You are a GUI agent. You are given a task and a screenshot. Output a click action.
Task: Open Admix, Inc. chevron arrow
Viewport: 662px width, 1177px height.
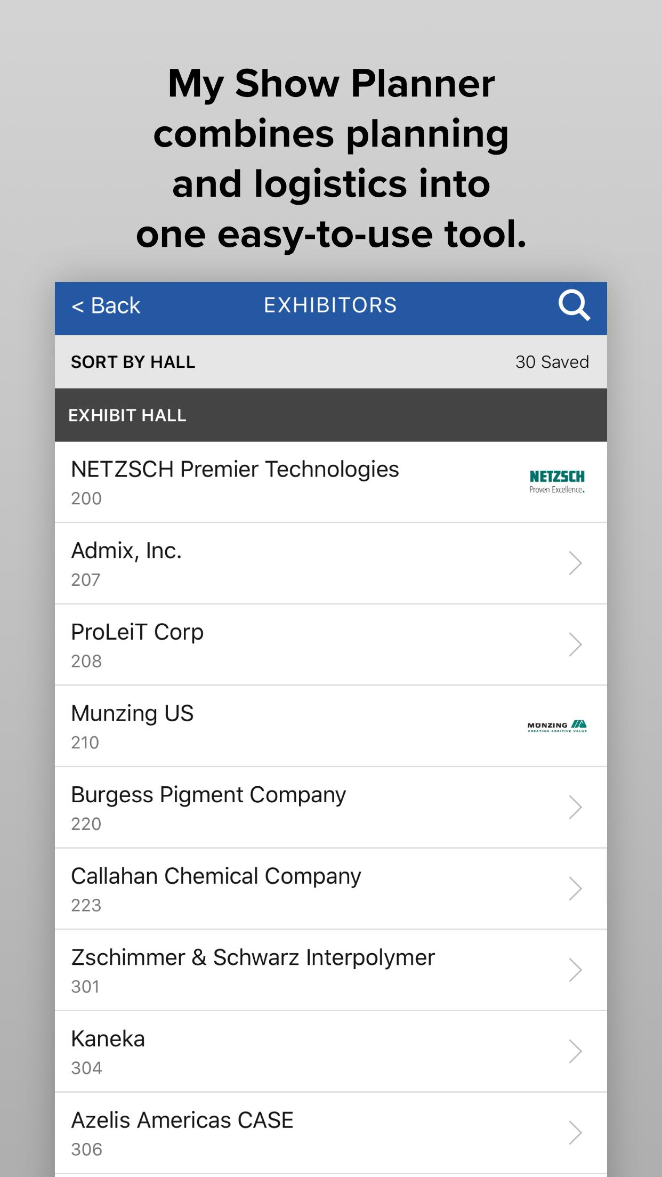(575, 563)
